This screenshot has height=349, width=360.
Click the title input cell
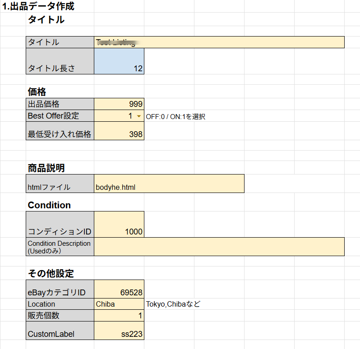(219, 42)
